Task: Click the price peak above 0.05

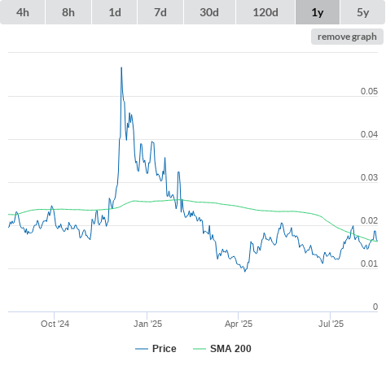Action: (x=121, y=67)
